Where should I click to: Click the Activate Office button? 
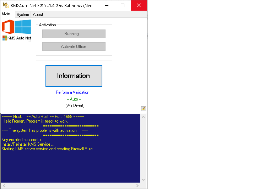(74, 47)
